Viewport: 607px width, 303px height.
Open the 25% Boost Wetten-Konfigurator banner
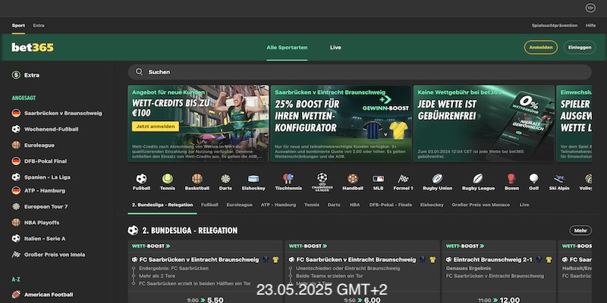pos(341,123)
